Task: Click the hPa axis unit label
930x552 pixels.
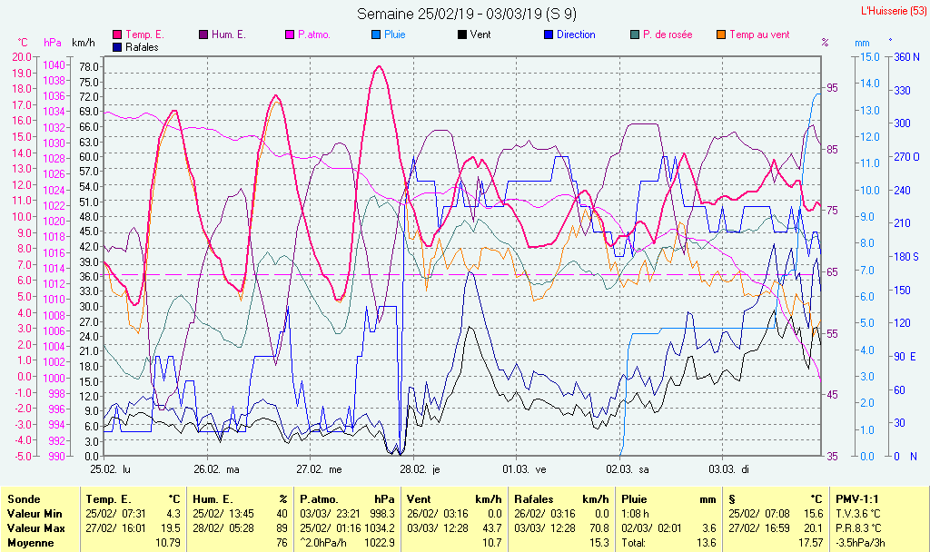Action: [x=53, y=43]
